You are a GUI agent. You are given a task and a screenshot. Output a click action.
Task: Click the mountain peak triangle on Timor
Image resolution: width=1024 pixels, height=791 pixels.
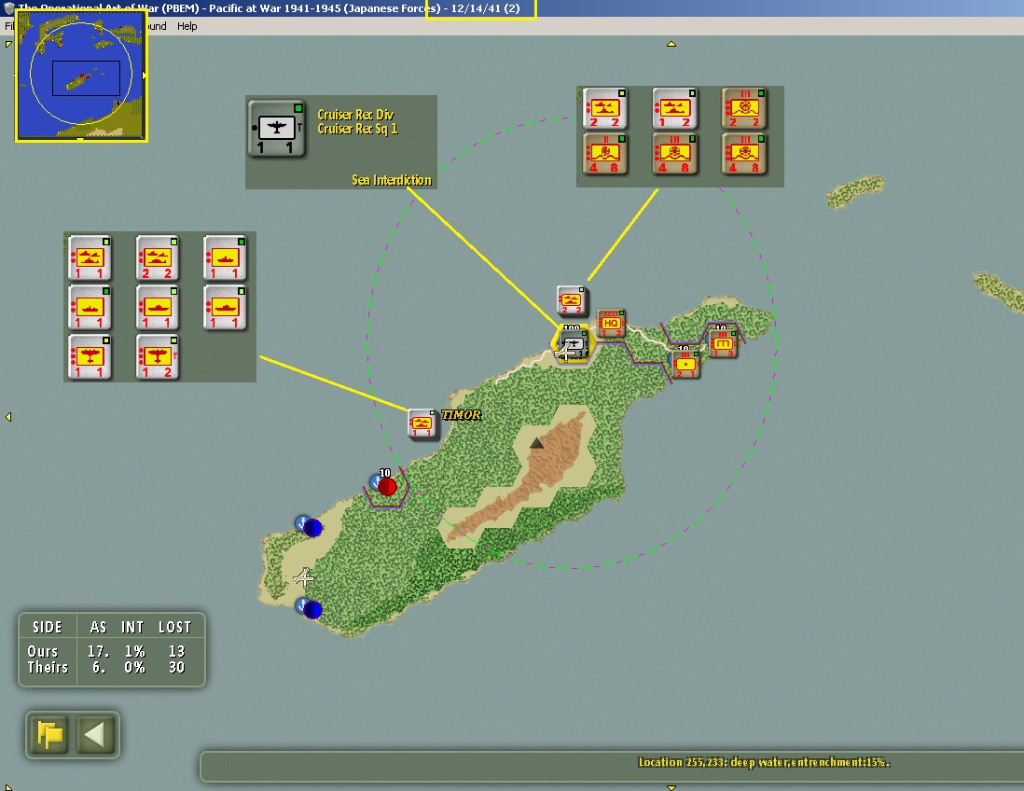pyautogui.click(x=537, y=443)
